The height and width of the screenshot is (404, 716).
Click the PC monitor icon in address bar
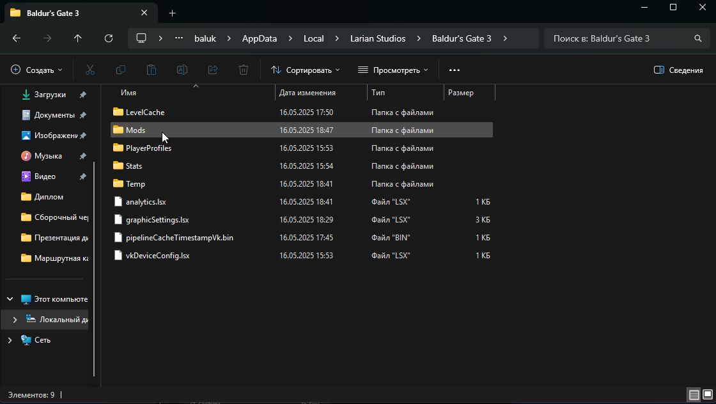point(141,38)
